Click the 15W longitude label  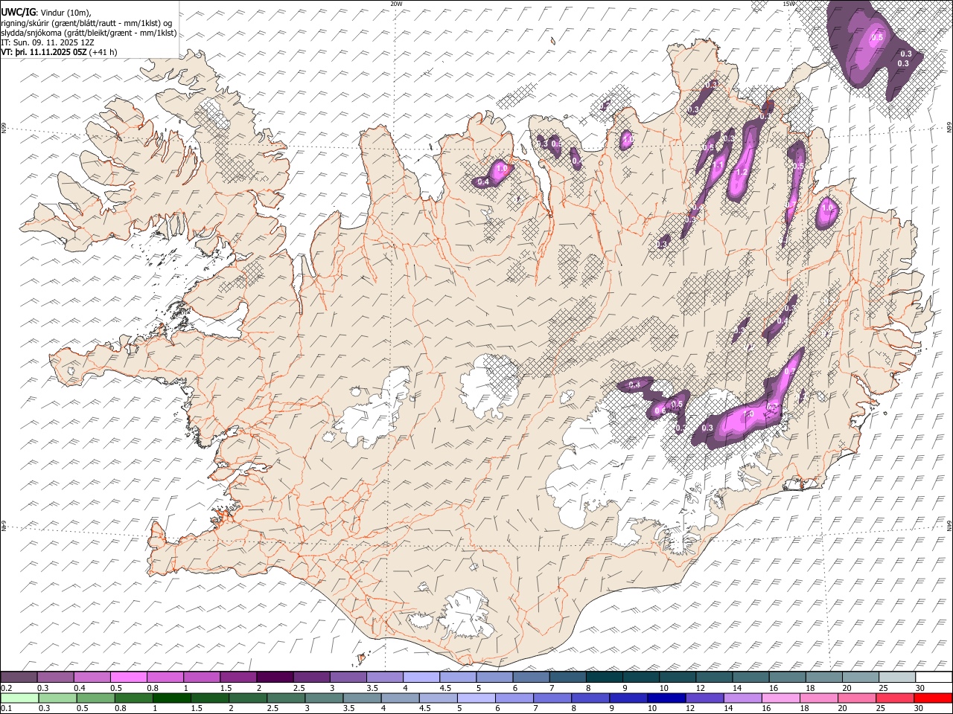788,4
